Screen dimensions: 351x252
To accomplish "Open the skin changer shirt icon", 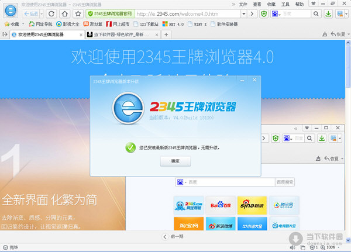I will pos(314,4).
